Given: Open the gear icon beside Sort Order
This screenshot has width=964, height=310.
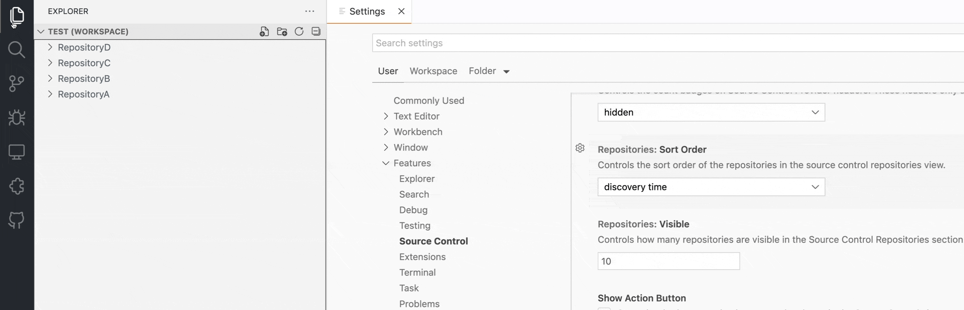Looking at the screenshot, I should tap(580, 148).
